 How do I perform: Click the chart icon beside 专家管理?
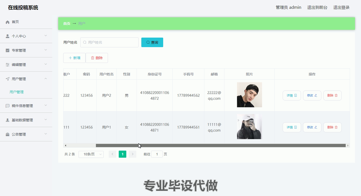pos(8,50)
